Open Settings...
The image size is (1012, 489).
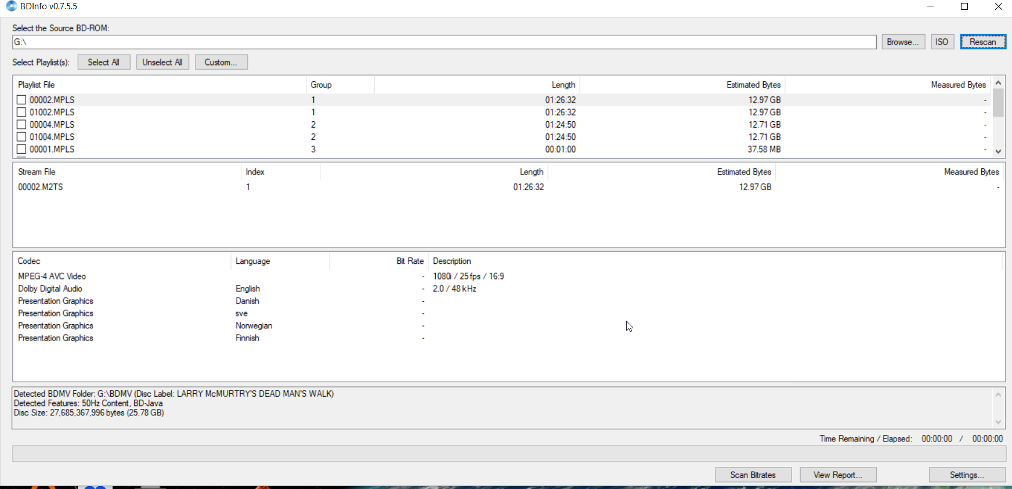tap(967, 474)
